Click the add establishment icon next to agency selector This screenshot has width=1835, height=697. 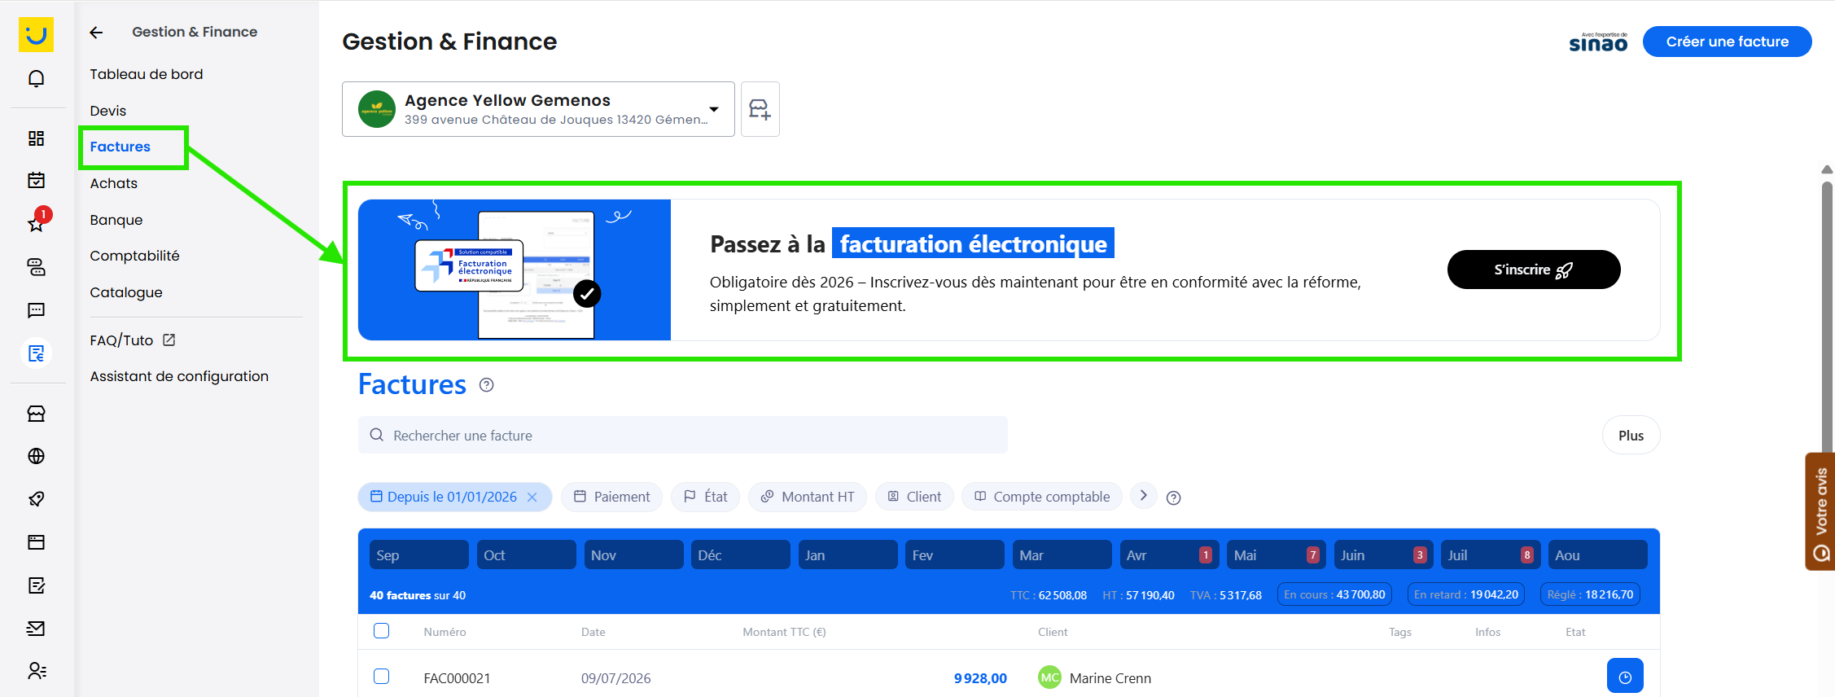coord(760,109)
